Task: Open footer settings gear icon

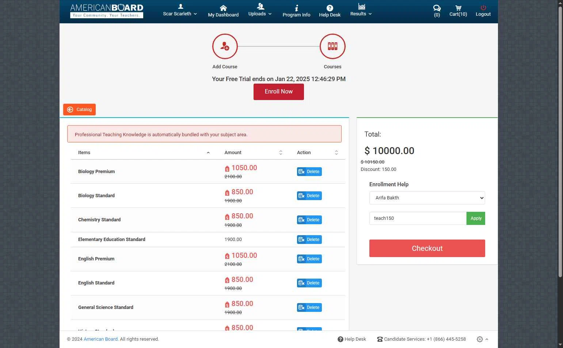Action: (480, 339)
